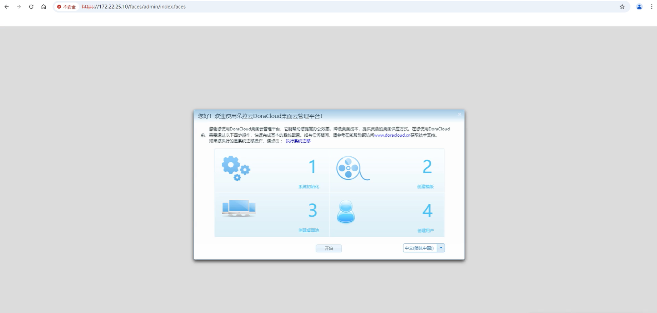657x313 pixels.
Task: Close the DoraCloud welcome dialog
Action: pyautogui.click(x=460, y=115)
